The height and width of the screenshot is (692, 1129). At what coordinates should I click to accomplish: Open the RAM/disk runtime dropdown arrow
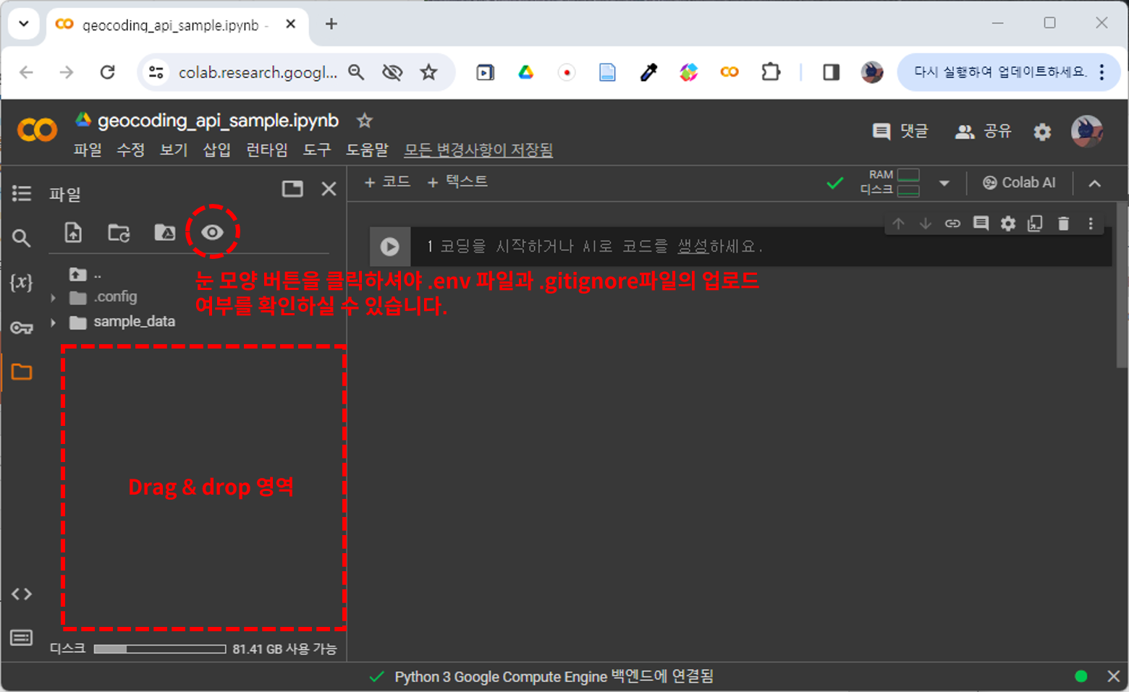(944, 183)
